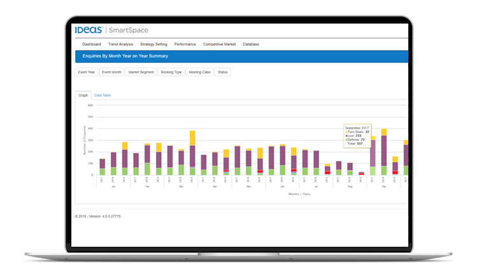Open the Performance menu
Viewport: 477px width, 278px height.
pos(185,45)
